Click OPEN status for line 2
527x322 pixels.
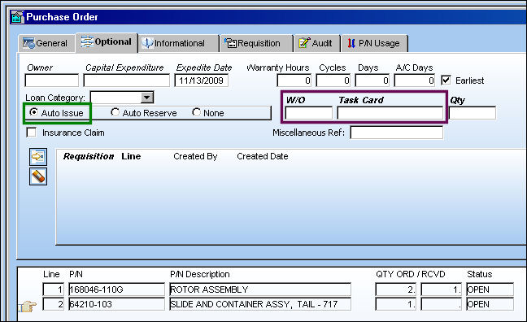point(490,304)
